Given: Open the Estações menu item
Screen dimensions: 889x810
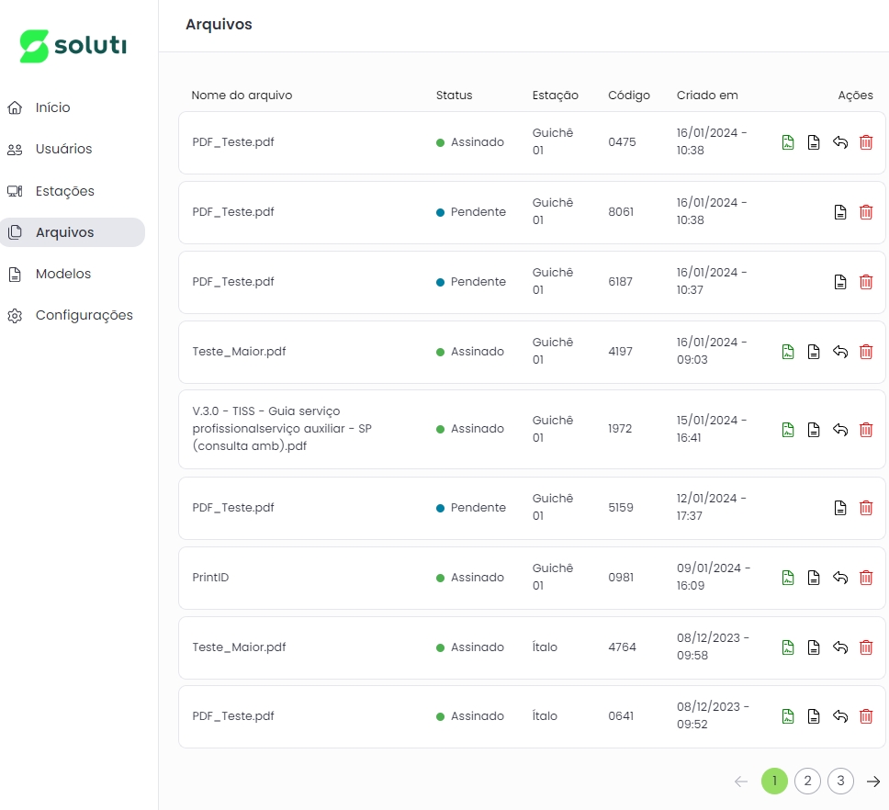Looking at the screenshot, I should click(x=64, y=191).
